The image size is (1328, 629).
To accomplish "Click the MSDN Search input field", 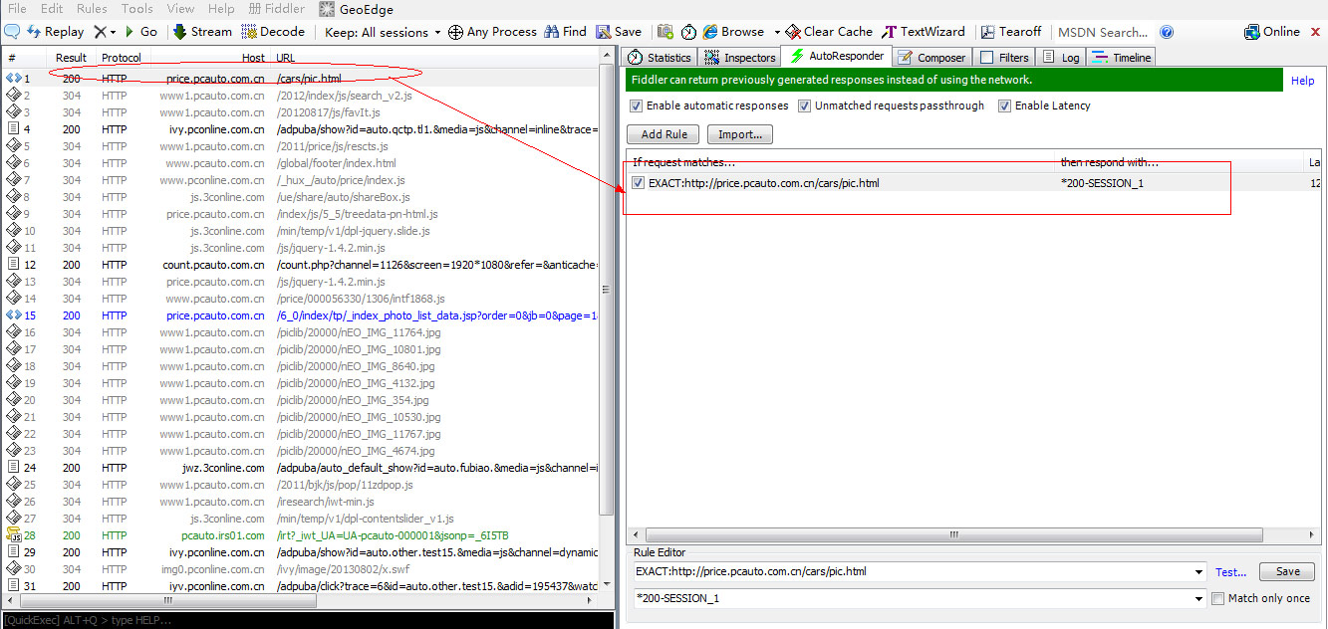I will (1103, 32).
